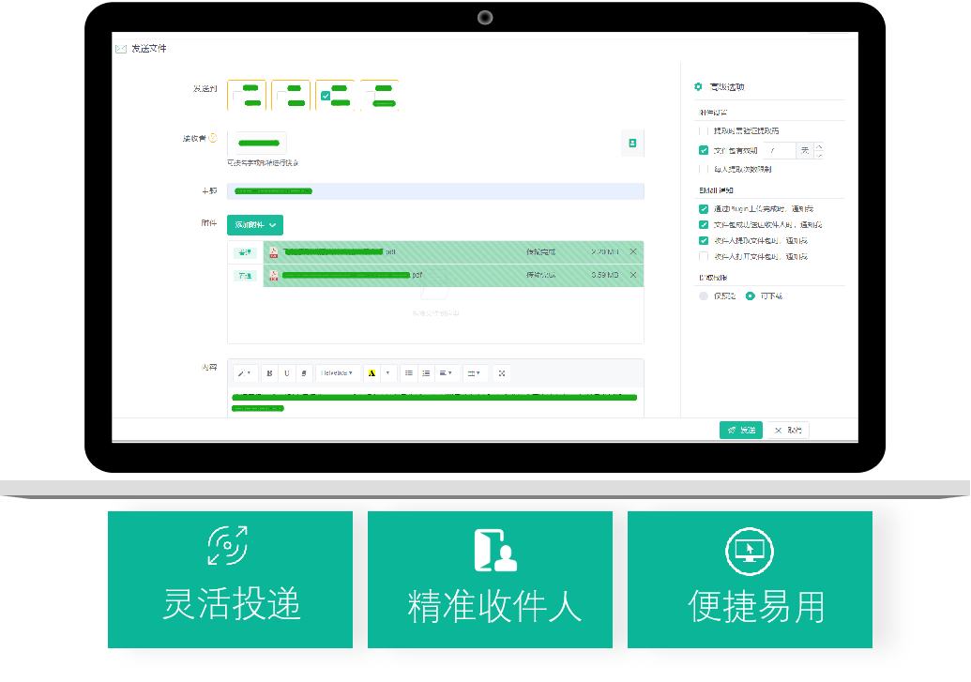The height and width of the screenshot is (682, 971).
Task: Click the fullscreen expand icon in the editor toolbar
Action: [502, 372]
